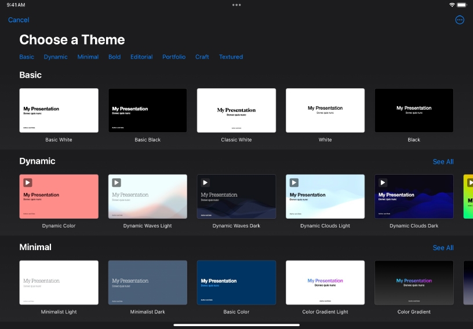This screenshot has height=329, width=473.
Task: Expand Minimal themes with See All
Action: pyautogui.click(x=443, y=248)
